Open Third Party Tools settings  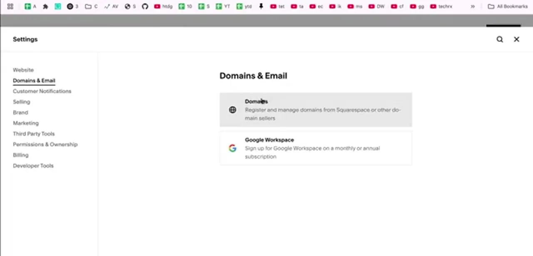pos(34,134)
